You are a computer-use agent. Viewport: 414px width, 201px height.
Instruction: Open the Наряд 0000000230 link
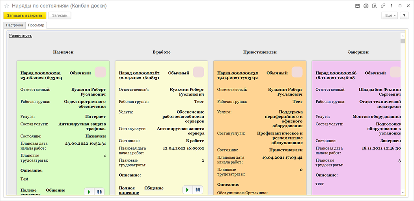coord(237,73)
